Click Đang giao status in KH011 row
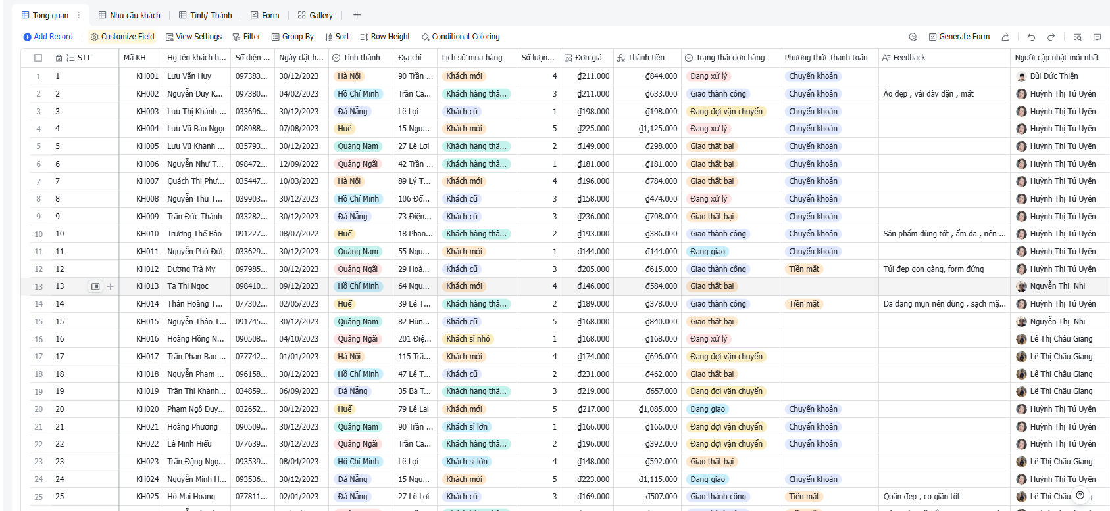This screenshot has height=511, width=1110. click(x=708, y=252)
